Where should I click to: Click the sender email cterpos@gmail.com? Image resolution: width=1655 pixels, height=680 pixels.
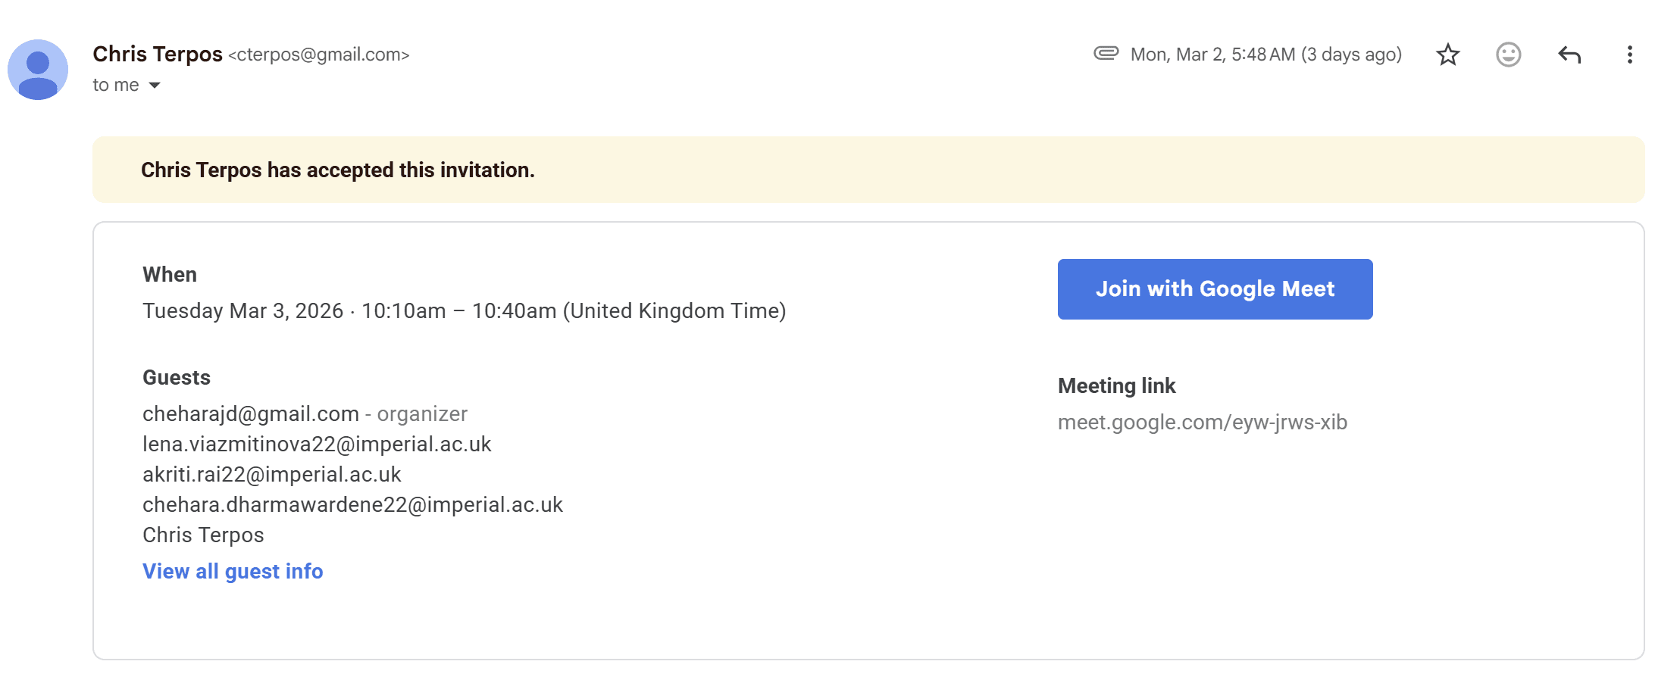pyautogui.click(x=318, y=55)
